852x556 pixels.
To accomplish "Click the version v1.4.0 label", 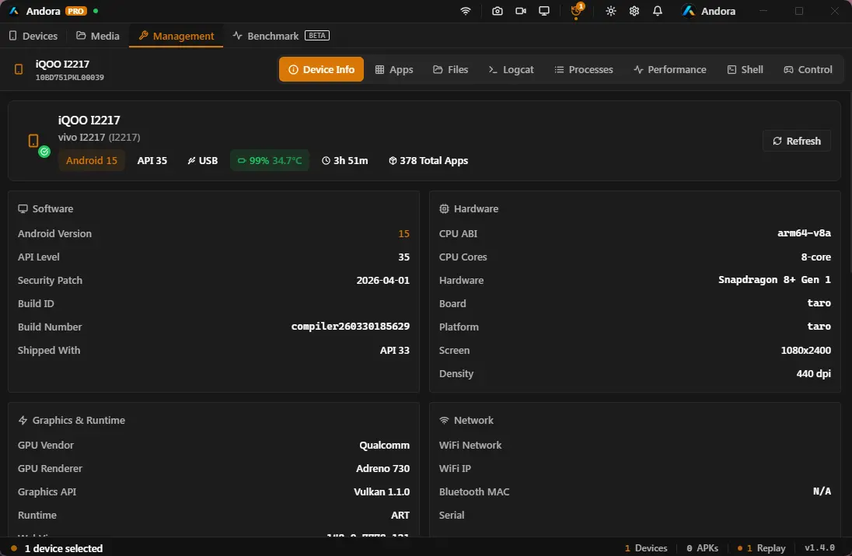I will [820, 548].
